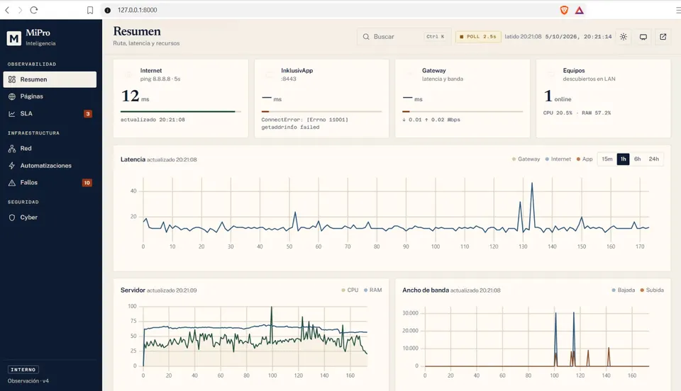Click the Resumen grid icon
The width and height of the screenshot is (681, 391).
point(12,79)
